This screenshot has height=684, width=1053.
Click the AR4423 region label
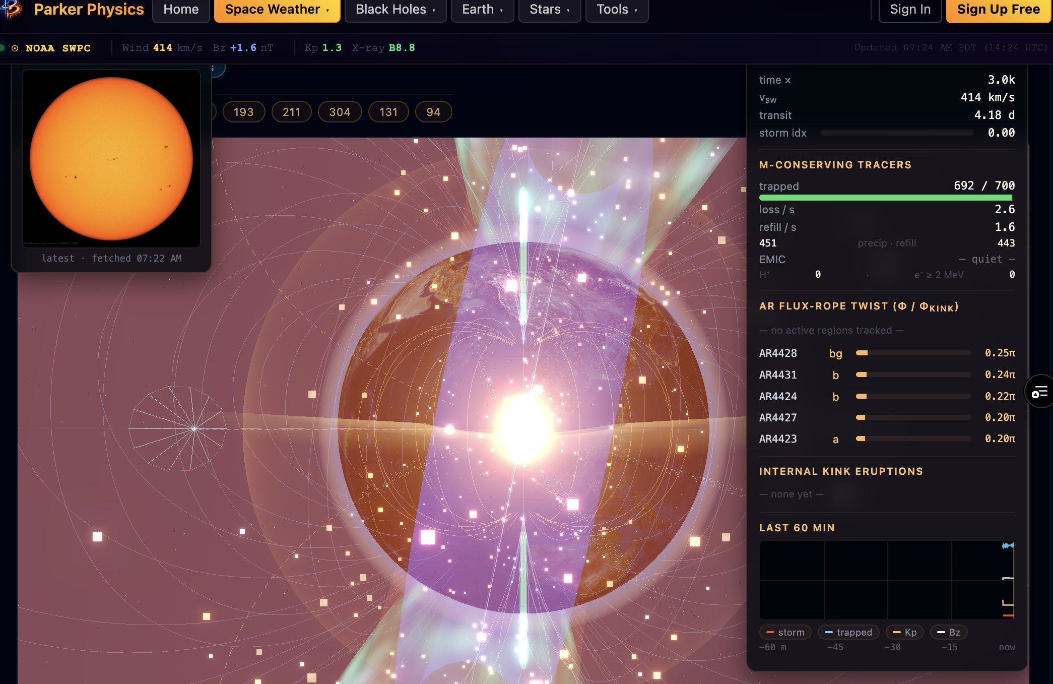coord(778,439)
